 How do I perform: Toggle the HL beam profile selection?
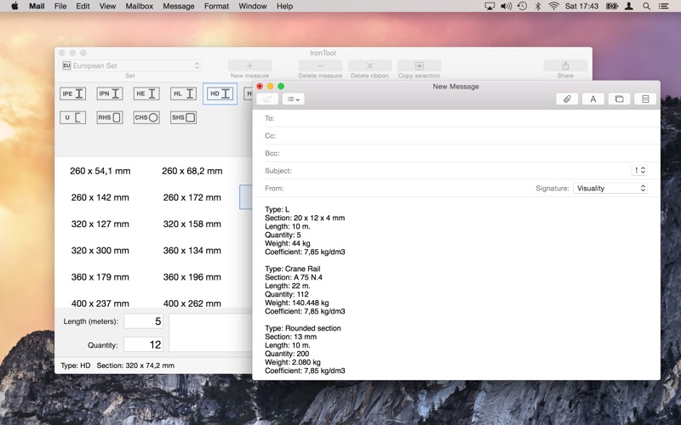[183, 94]
